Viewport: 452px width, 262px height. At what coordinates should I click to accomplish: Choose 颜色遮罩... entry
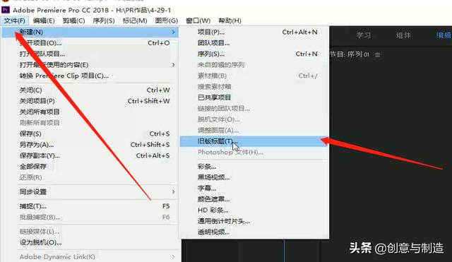[x=254, y=199]
